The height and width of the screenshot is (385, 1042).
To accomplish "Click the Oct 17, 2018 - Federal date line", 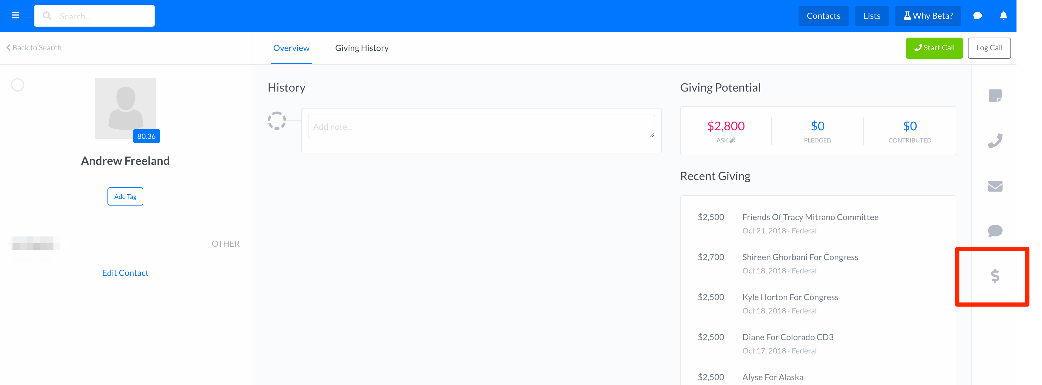I will (779, 351).
